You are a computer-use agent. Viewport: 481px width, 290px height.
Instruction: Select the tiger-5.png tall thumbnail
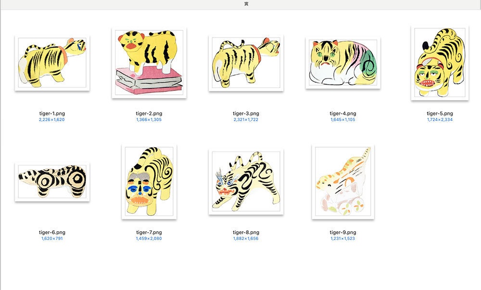pyautogui.click(x=440, y=63)
